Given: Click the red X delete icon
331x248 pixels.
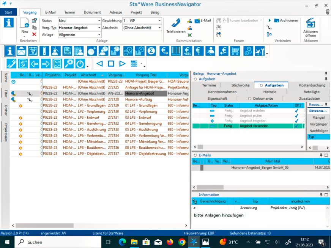Looking at the screenshot, I should click(34, 34).
